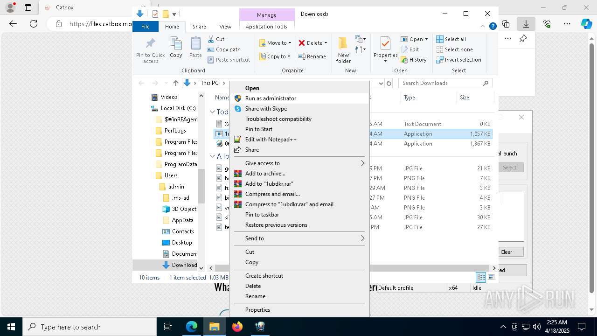
Task: Open Move to dropdown
Action: tap(275, 43)
